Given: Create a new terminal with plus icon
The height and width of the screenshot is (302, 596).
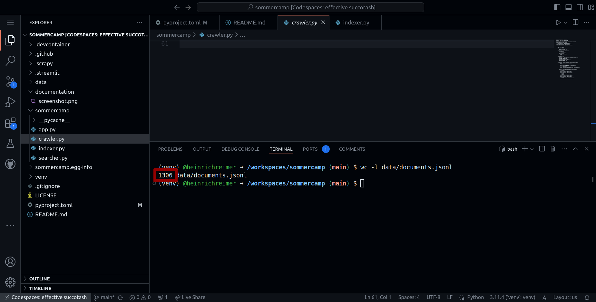Looking at the screenshot, I should point(525,149).
